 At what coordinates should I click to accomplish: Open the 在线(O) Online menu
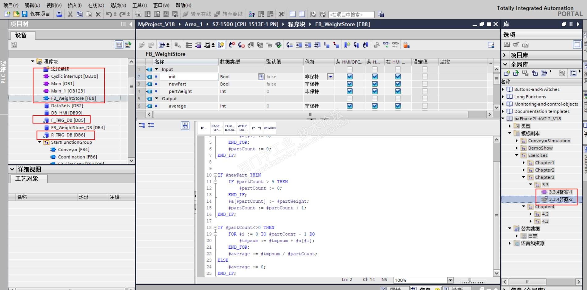pos(96,5)
